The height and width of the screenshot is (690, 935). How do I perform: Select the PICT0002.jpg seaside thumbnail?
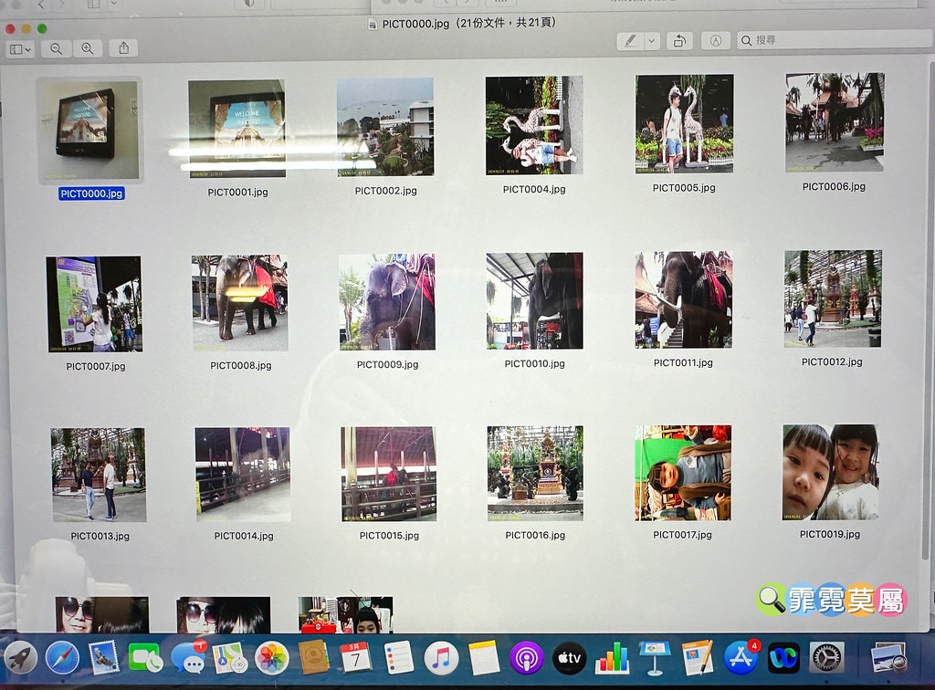point(384,127)
